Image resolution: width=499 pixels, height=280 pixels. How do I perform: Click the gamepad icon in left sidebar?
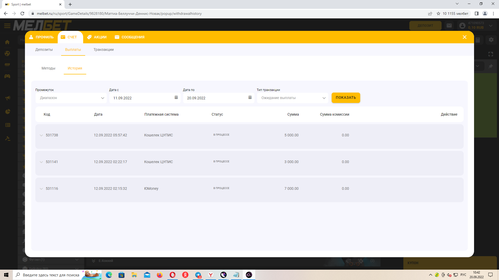[7, 76]
